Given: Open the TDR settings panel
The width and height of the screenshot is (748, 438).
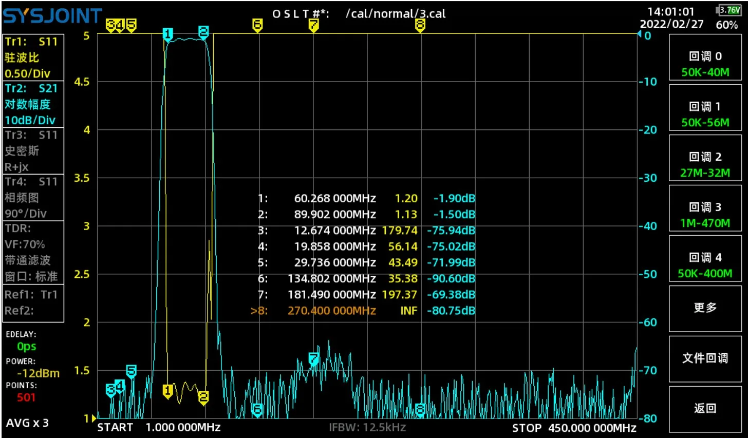Looking at the screenshot, I should 33,252.
